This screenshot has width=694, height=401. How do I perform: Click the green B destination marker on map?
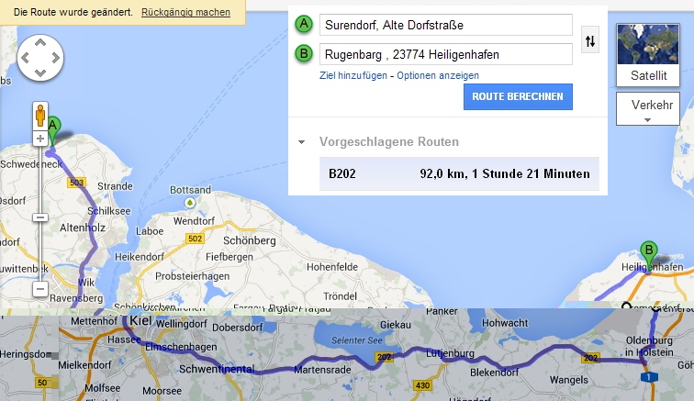pyautogui.click(x=649, y=251)
